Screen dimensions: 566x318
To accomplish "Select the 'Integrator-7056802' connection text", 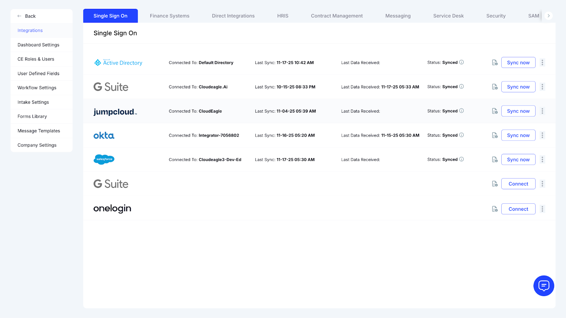I will click(219, 135).
